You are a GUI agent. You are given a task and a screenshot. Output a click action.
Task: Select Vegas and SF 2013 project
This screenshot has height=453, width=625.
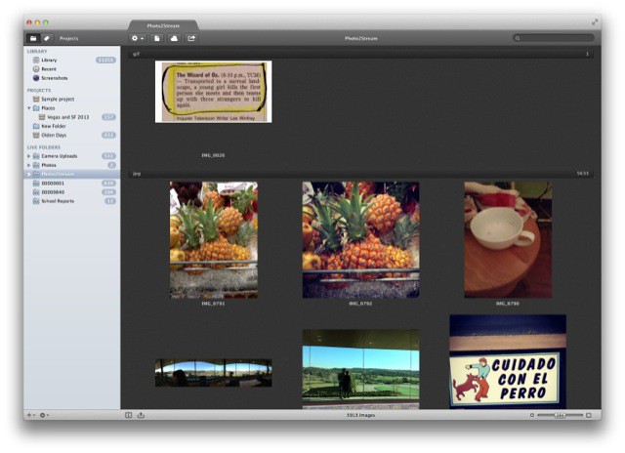[x=68, y=117]
